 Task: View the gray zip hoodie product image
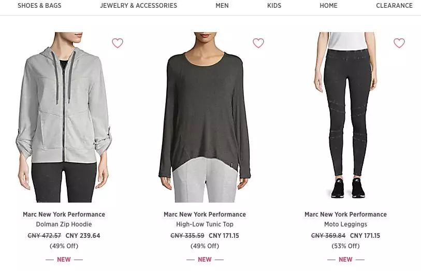click(64, 117)
